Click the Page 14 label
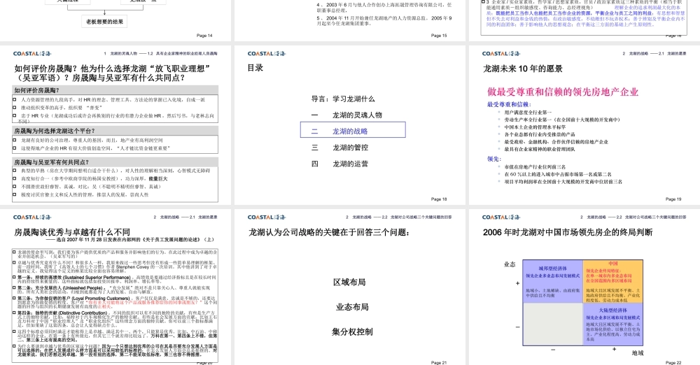The height and width of the screenshot is (365, 700). click(204, 35)
